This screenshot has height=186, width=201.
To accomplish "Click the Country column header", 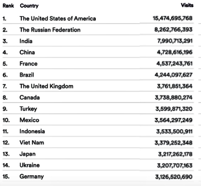I will (29, 6).
